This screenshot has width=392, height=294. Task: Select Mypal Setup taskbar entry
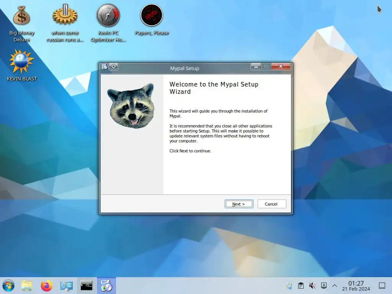pyautogui.click(x=106, y=286)
